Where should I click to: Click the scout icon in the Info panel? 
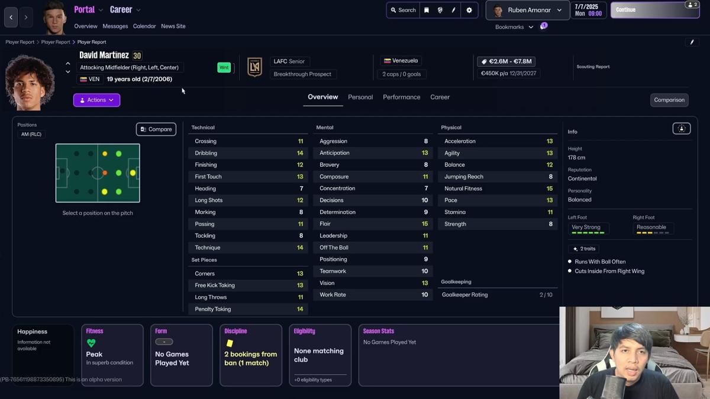681,128
